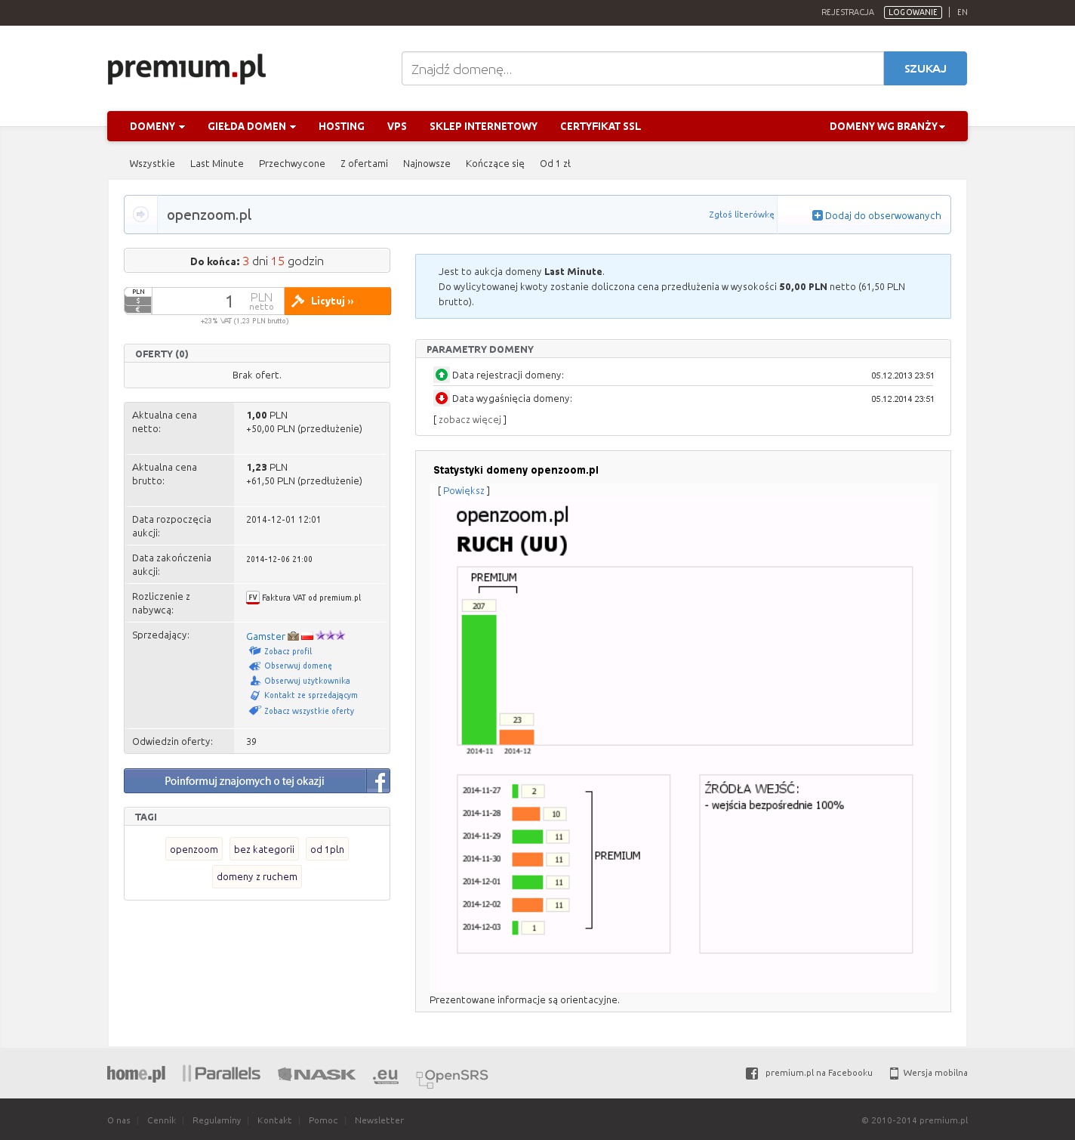Switch bid currency to PLN

138,292
